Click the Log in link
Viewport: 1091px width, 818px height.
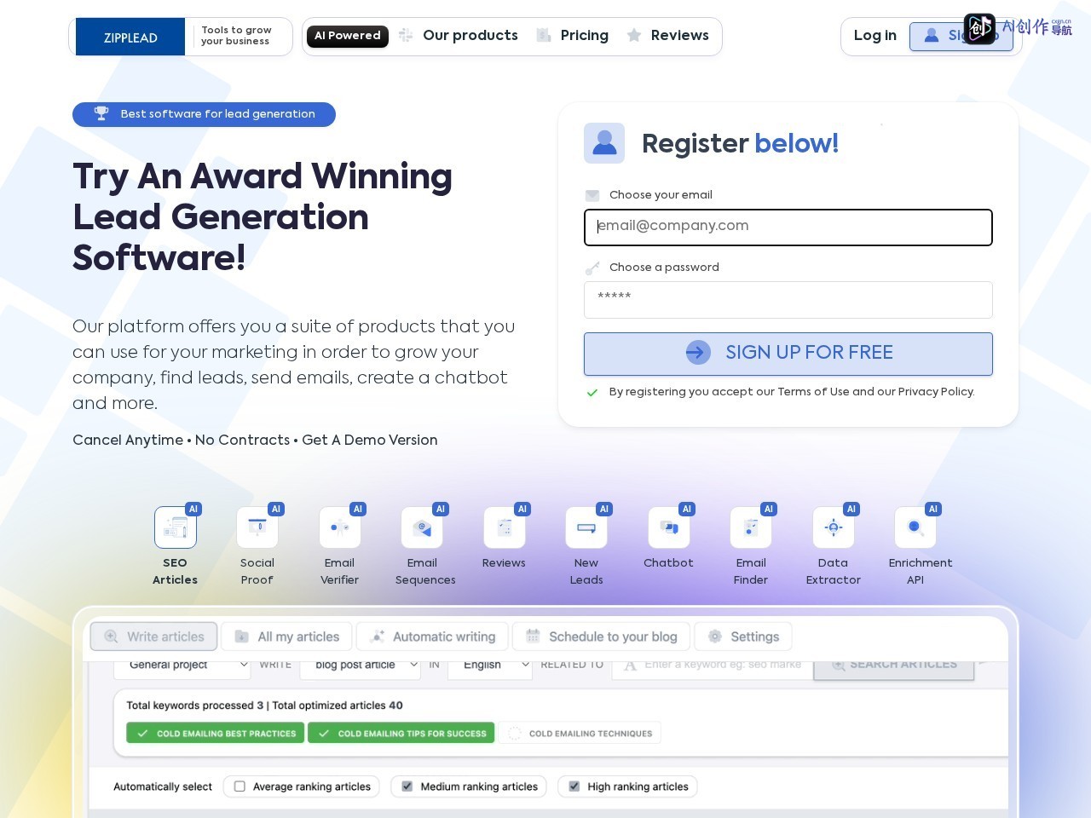click(x=875, y=36)
